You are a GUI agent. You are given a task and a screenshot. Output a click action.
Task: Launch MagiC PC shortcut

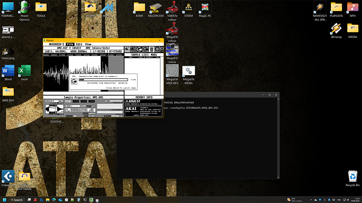(x=205, y=10)
